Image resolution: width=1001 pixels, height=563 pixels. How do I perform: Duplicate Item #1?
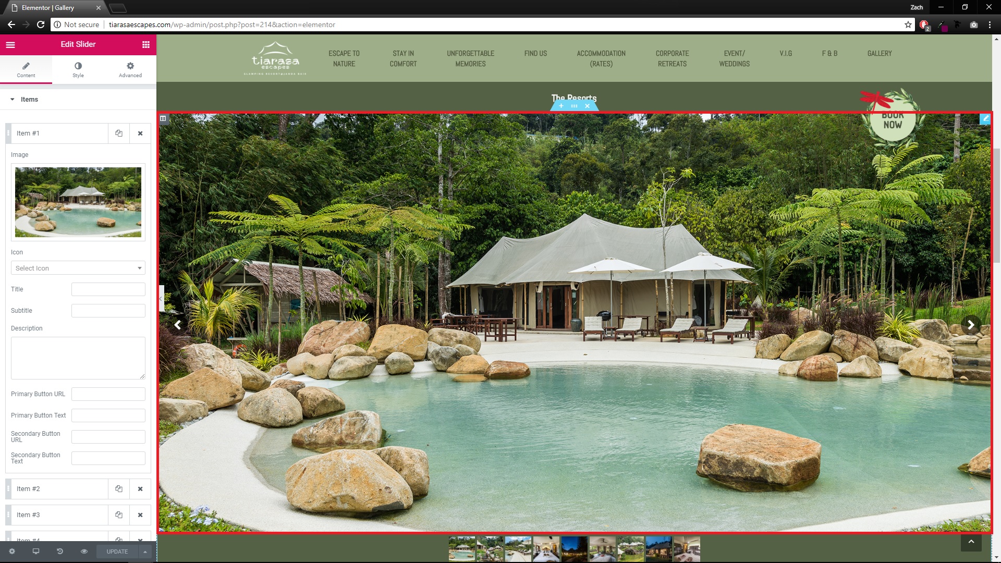[119, 133]
